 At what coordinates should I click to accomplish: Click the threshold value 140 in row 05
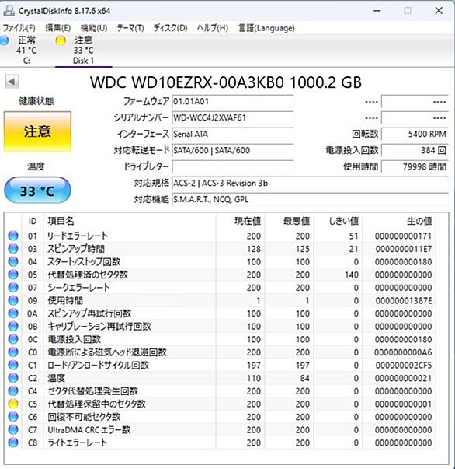352,275
